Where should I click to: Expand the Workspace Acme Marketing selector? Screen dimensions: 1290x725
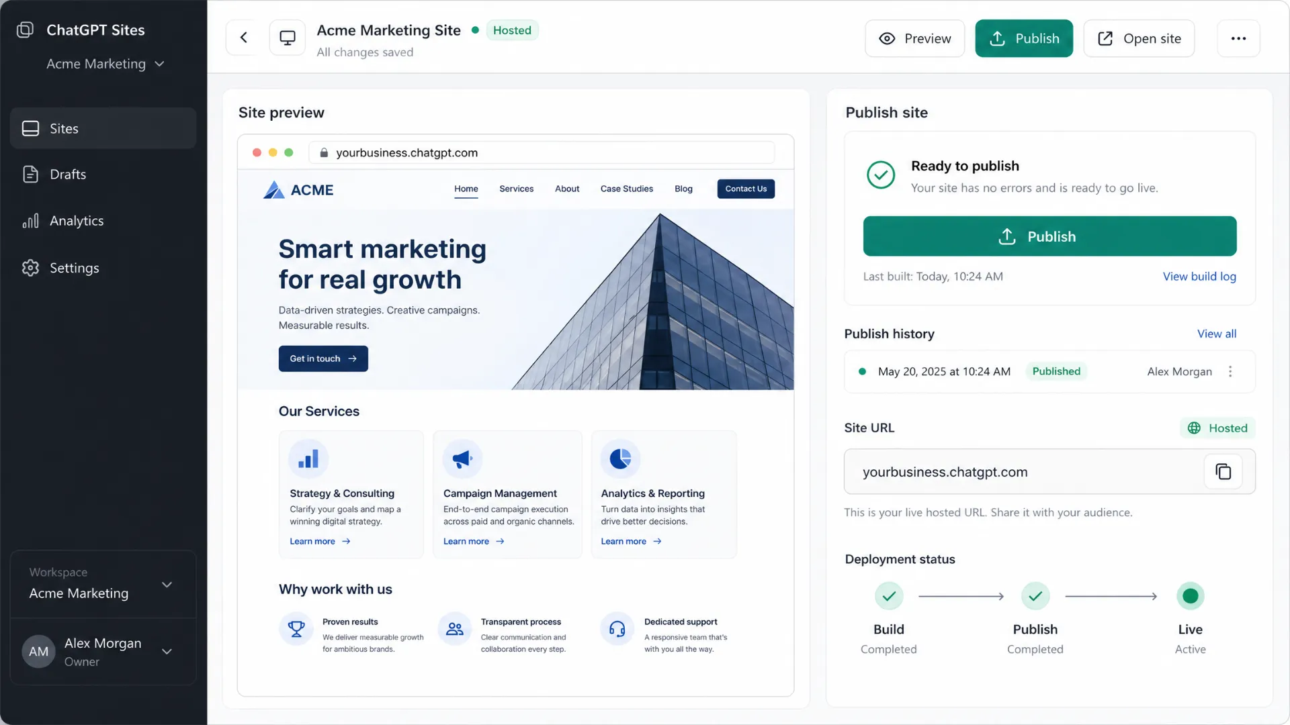[x=103, y=584]
